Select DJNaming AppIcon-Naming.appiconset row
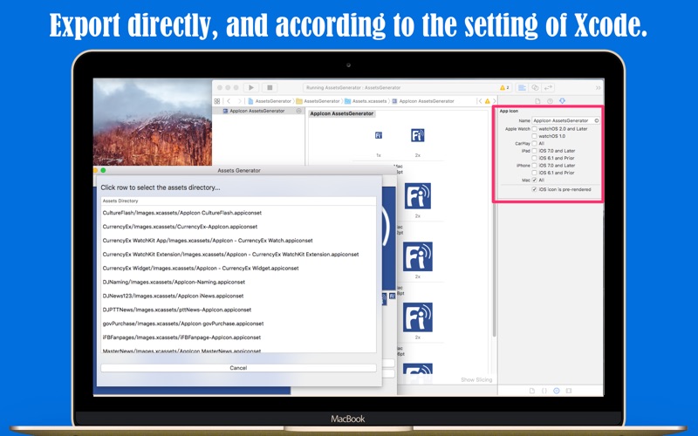Image resolution: width=698 pixels, height=436 pixels. (x=238, y=282)
